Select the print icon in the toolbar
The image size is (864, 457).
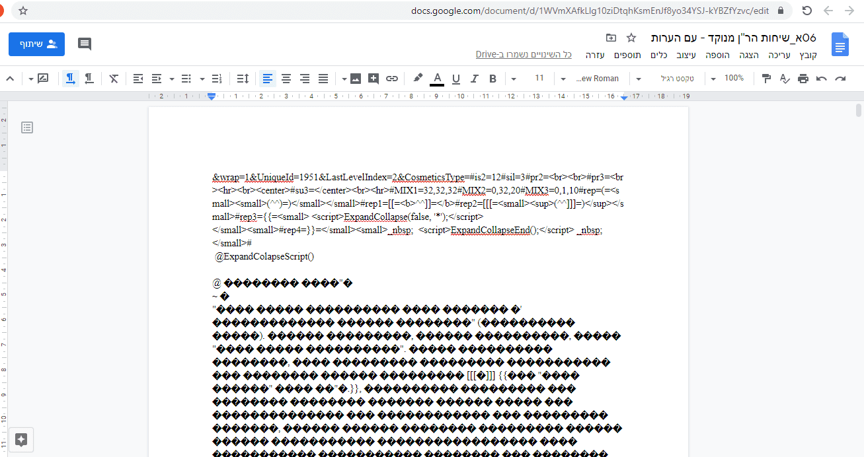[x=802, y=78]
